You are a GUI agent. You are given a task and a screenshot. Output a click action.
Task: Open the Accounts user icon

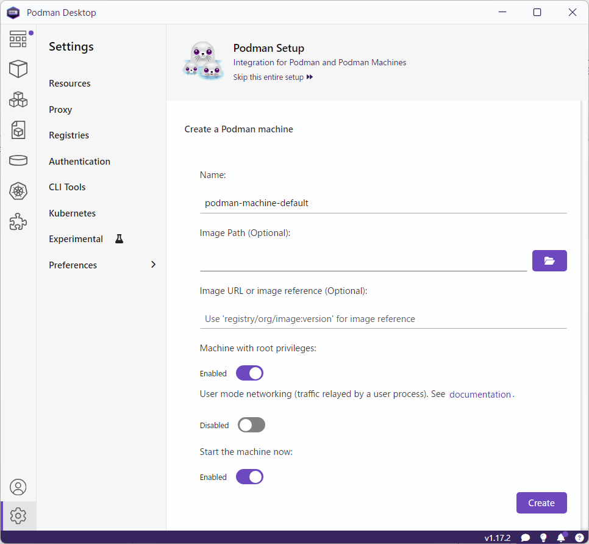18,487
